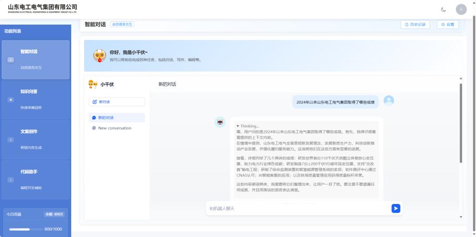Screen dimensions: 476x237
Task: Select the 新的对话 conversation
Action: click(117, 118)
